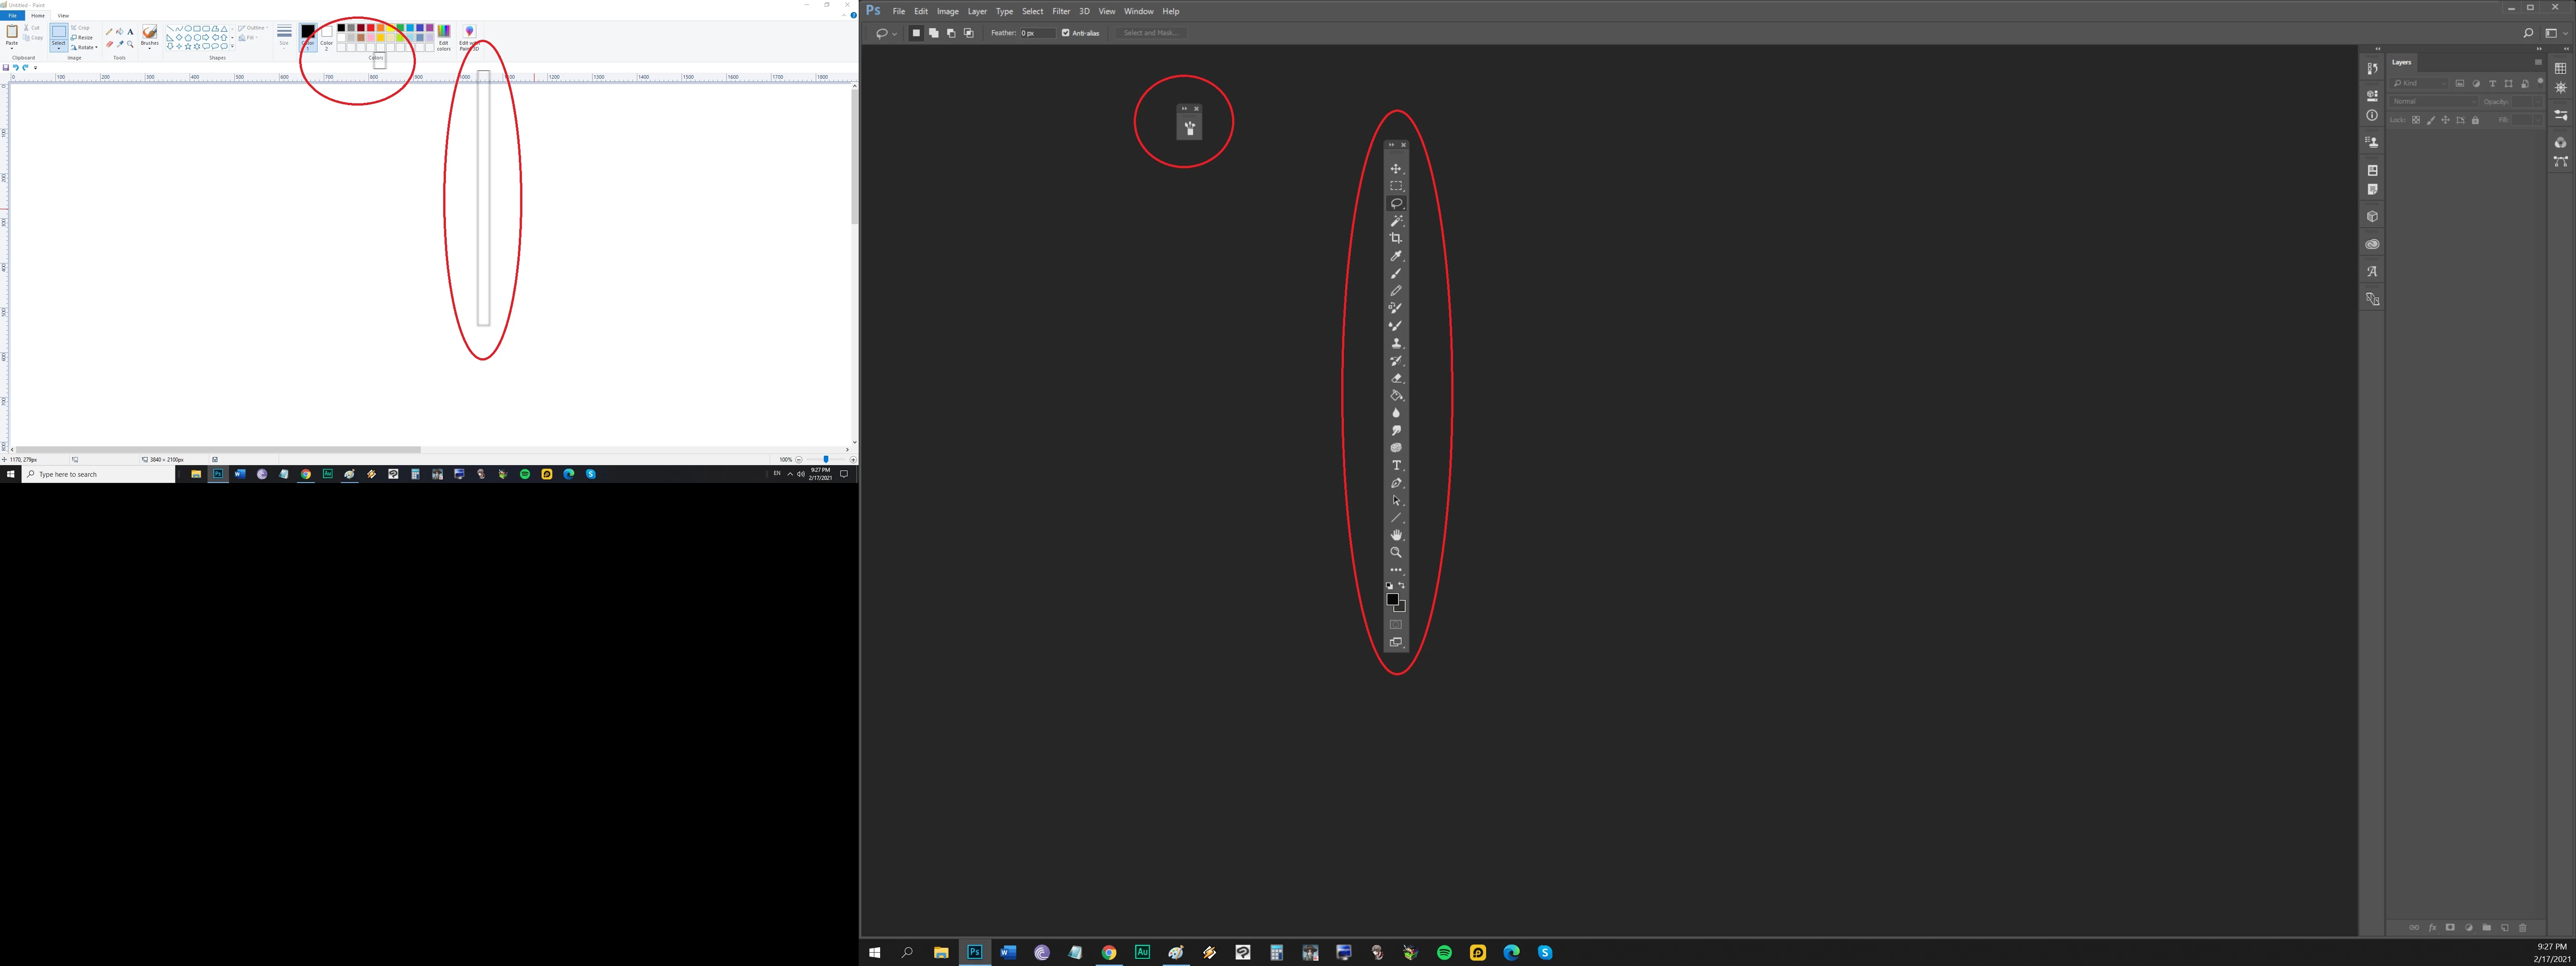This screenshot has width=2576, height=966.
Task: Open the Rotate dropdown in Paint
Action: [85, 47]
